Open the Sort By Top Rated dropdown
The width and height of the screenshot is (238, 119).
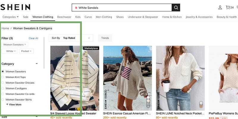(71, 38)
